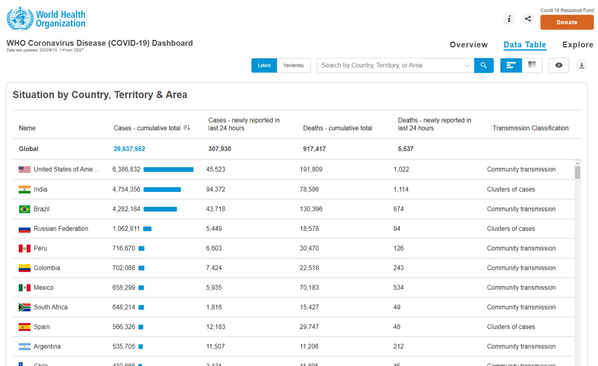The image size is (598, 366).
Task: Click the table scrollbar thumb
Action: point(577,172)
